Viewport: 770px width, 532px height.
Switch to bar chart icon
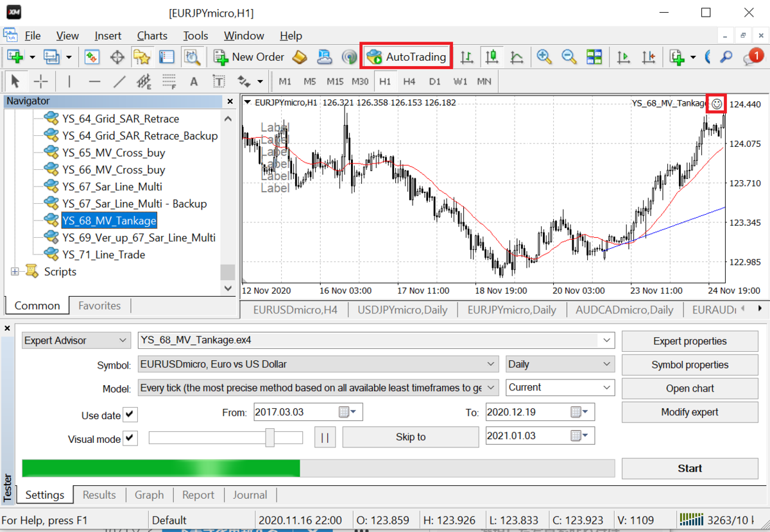(x=466, y=57)
